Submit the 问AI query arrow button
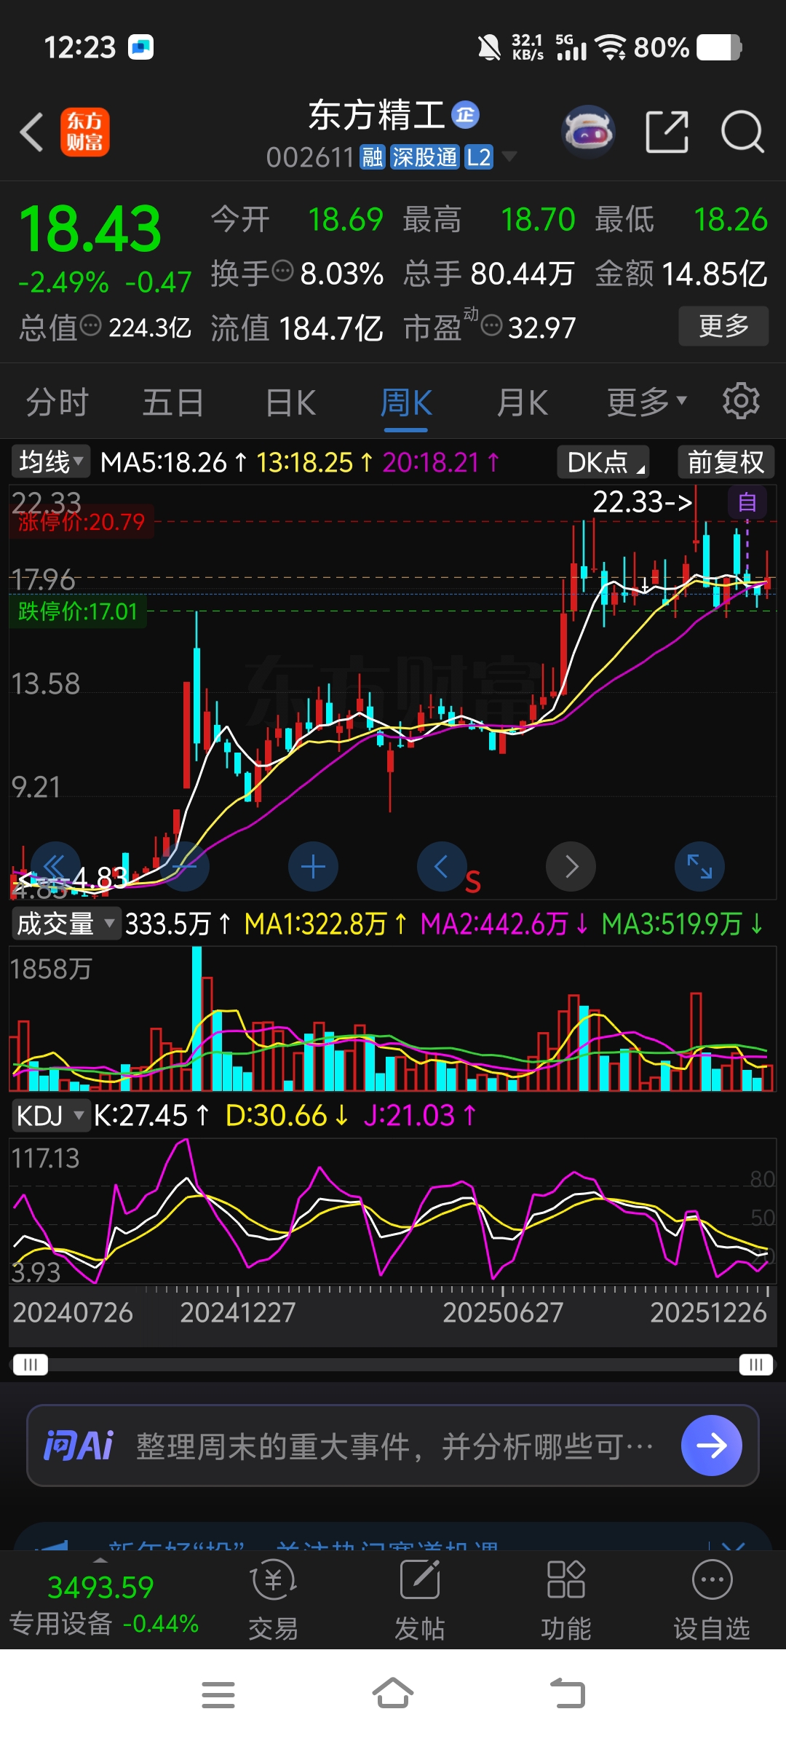The image size is (786, 1741). coord(711,1445)
